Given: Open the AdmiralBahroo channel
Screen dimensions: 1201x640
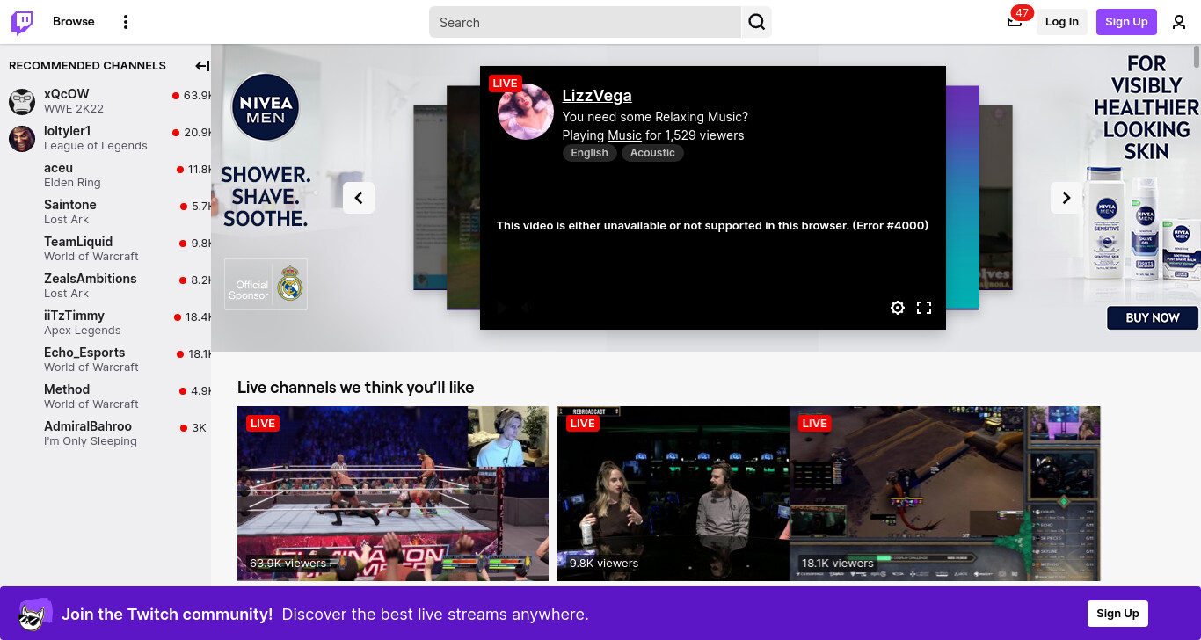Looking at the screenshot, I should point(106,433).
